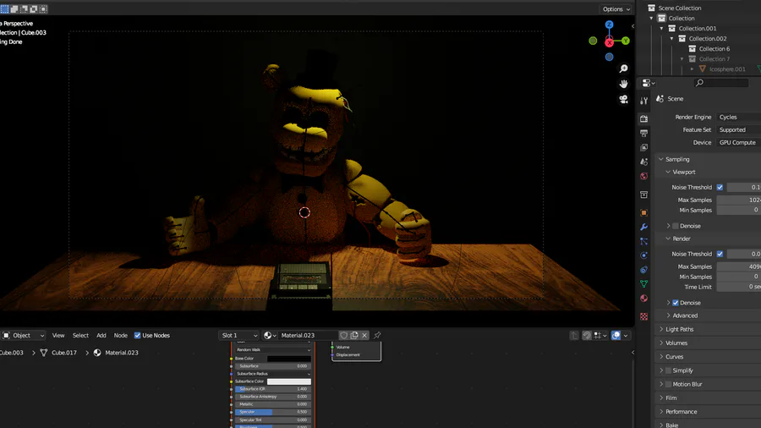
Task: Open the Object Data mesh tab
Action: pos(644,284)
